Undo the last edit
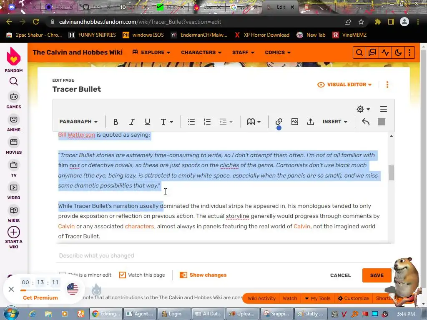 point(366,122)
